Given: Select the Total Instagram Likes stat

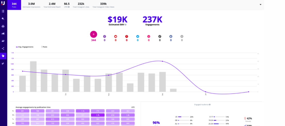Looking at the screenshot, I should [81, 5].
